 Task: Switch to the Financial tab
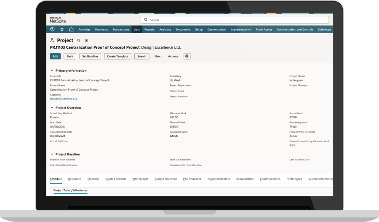(x=93, y=179)
